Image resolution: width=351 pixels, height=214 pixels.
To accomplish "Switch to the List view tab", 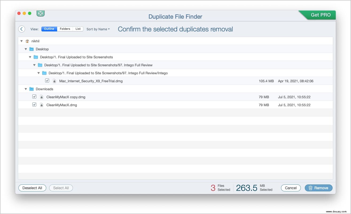I will click(x=78, y=29).
